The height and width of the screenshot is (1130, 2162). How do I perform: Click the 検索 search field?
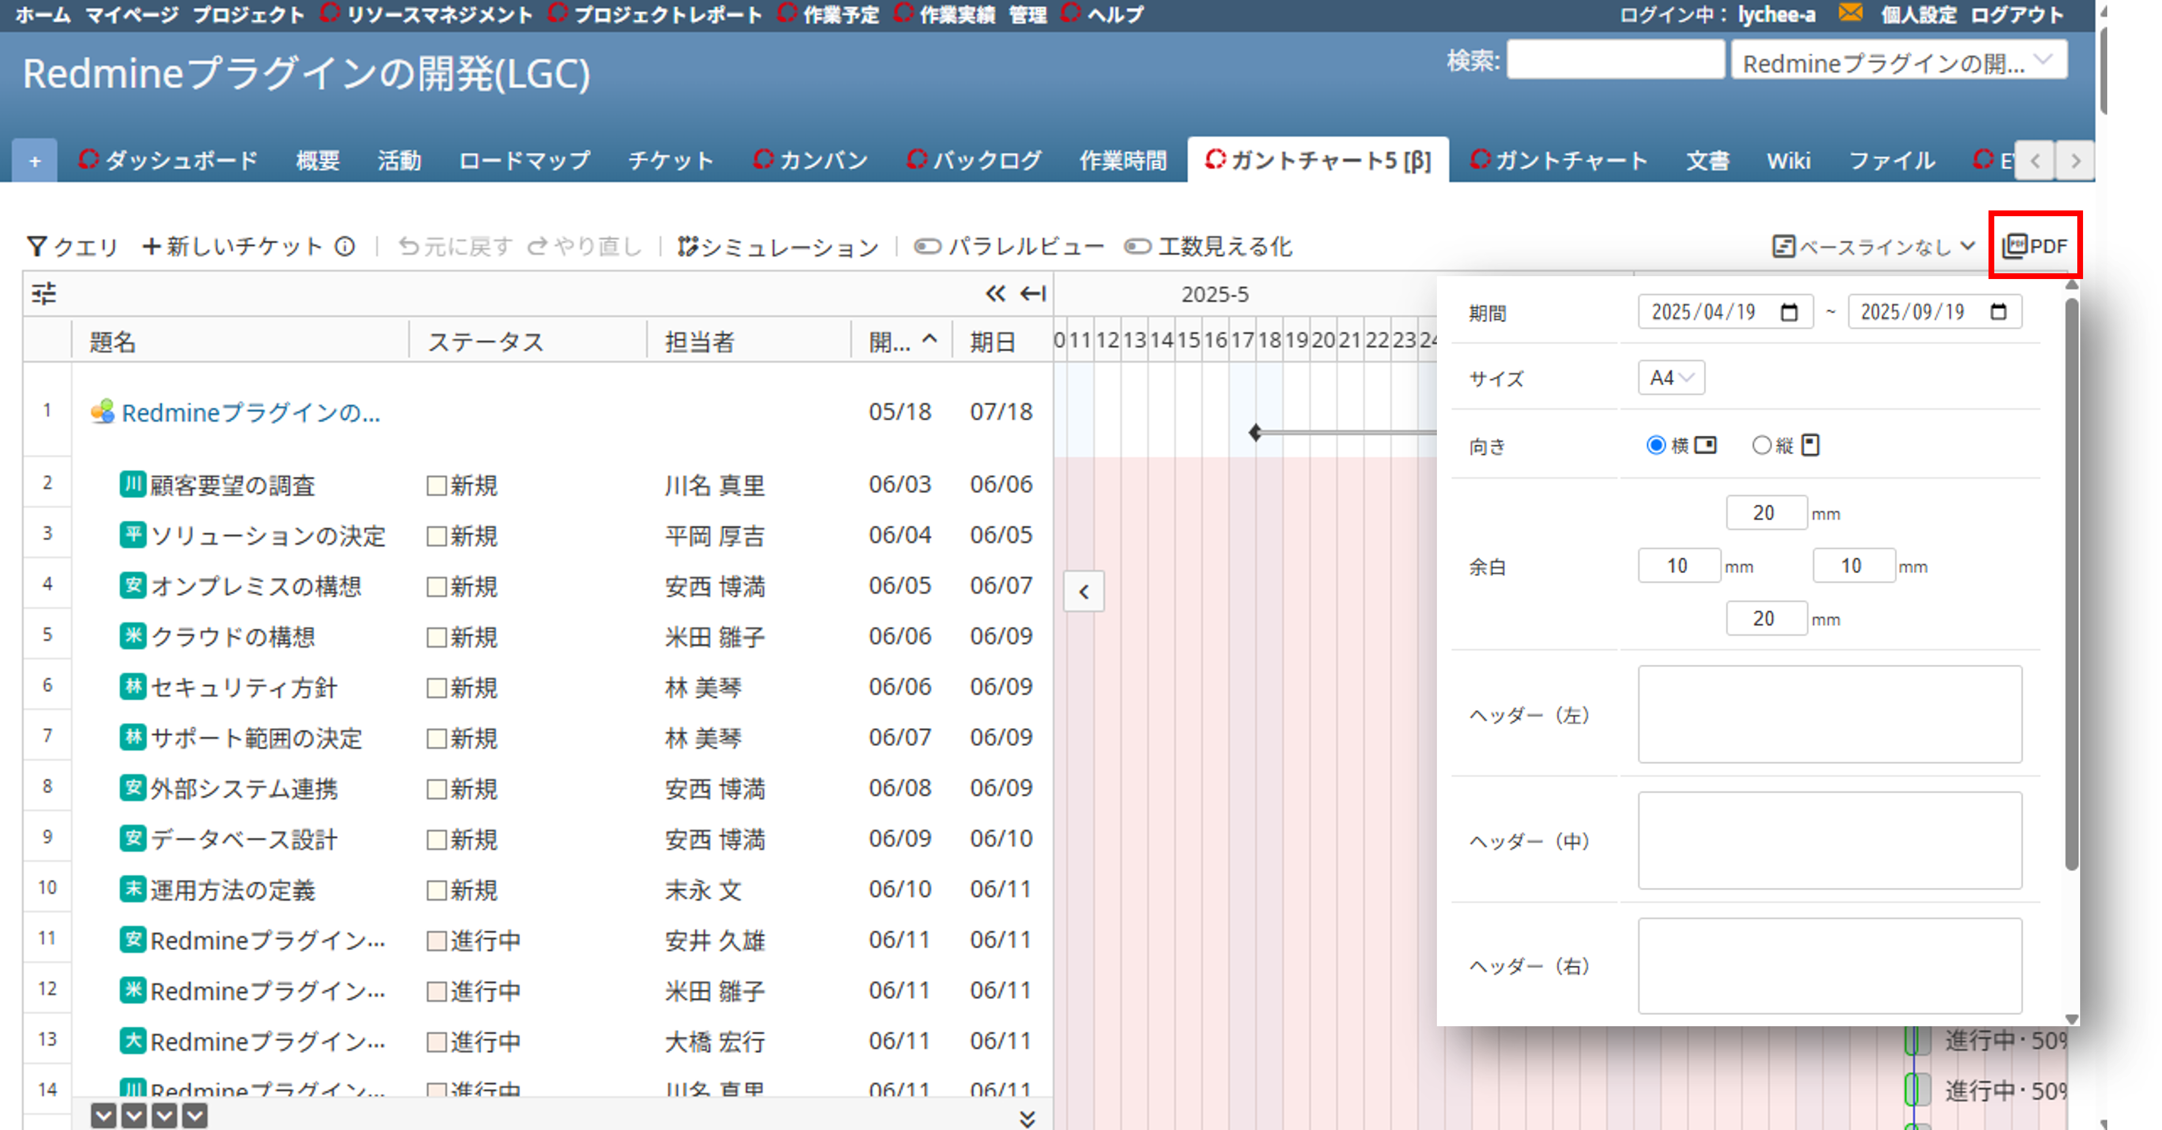(1615, 61)
